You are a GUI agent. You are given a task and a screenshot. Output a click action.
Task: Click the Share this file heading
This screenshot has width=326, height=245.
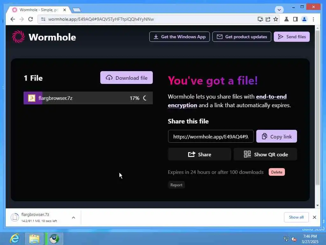pyautogui.click(x=188, y=121)
